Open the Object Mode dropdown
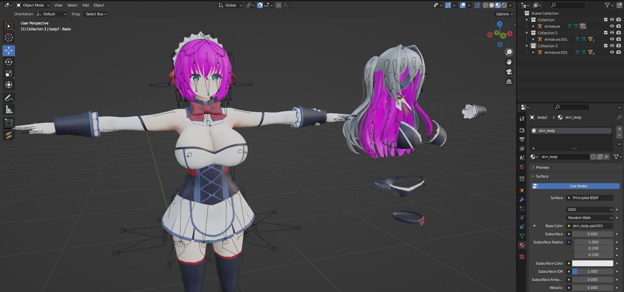Image resolution: width=624 pixels, height=292 pixels. 33,5
